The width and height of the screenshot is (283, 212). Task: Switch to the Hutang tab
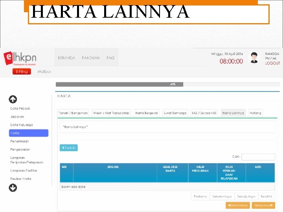tap(255, 113)
